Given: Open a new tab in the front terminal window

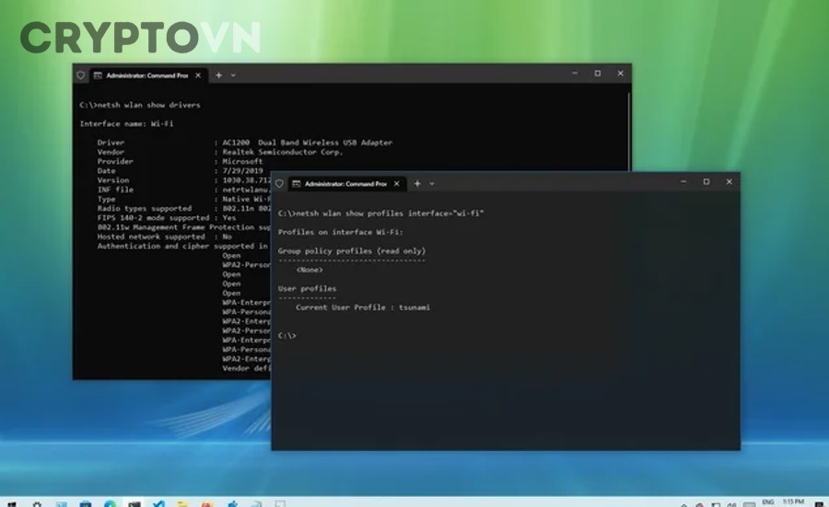Looking at the screenshot, I should click(x=417, y=183).
